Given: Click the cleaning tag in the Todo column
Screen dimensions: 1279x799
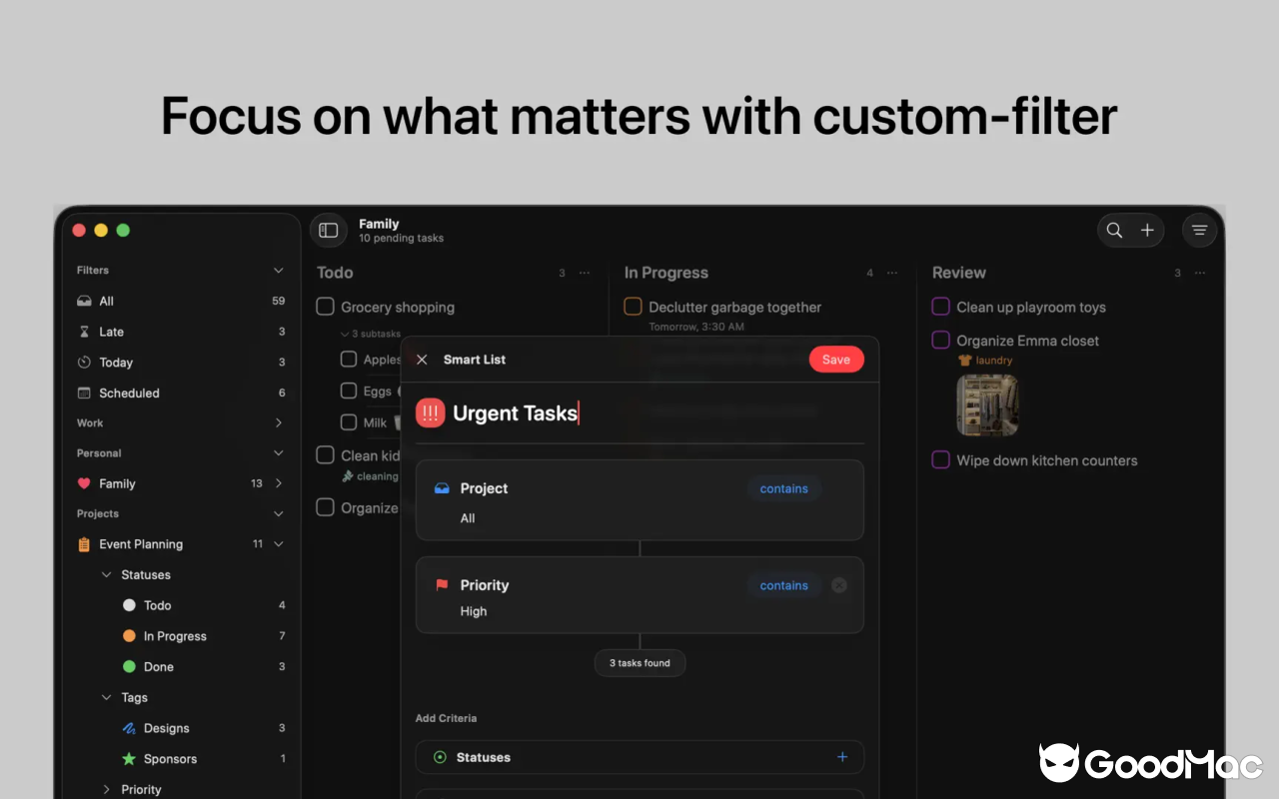Looking at the screenshot, I should coord(370,476).
